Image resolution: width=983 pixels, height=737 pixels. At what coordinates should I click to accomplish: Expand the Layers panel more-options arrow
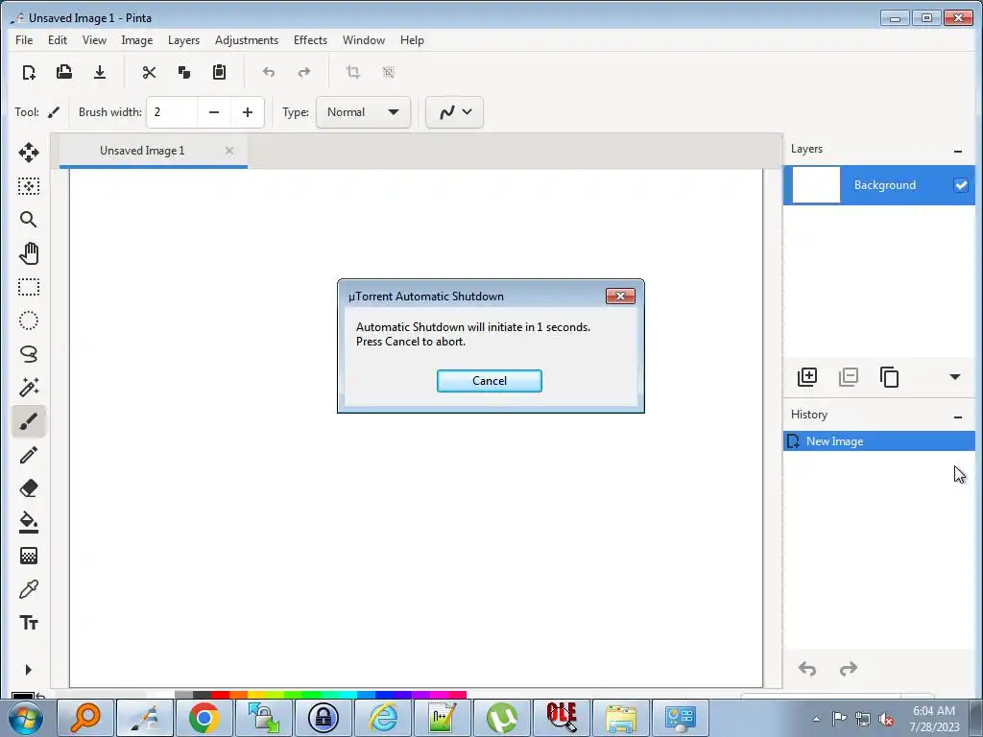(x=955, y=376)
